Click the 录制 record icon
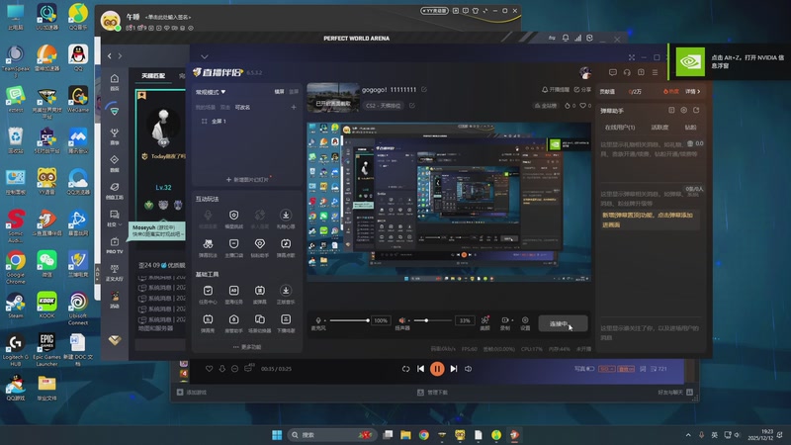791x445 pixels. point(504,319)
